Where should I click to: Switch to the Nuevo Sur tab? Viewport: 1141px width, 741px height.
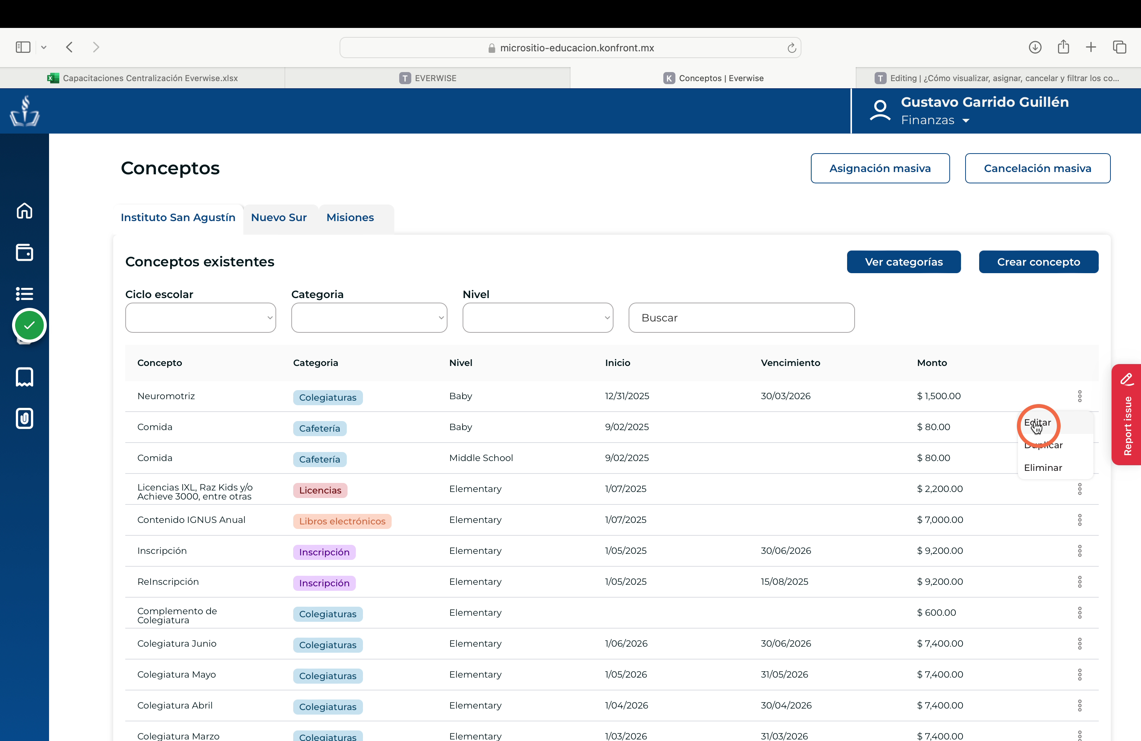278,217
